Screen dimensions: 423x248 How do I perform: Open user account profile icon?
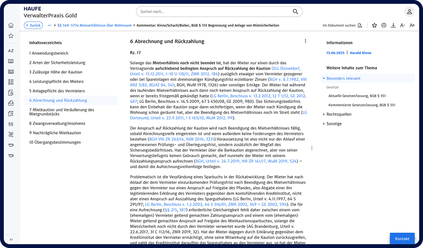(409, 12)
